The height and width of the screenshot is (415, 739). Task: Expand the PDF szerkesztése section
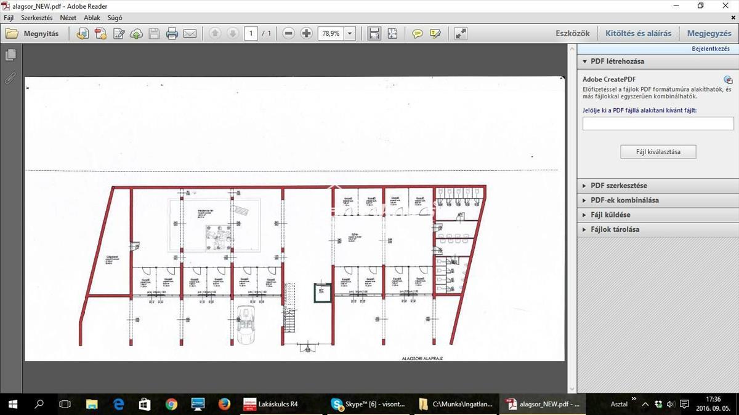coord(618,186)
